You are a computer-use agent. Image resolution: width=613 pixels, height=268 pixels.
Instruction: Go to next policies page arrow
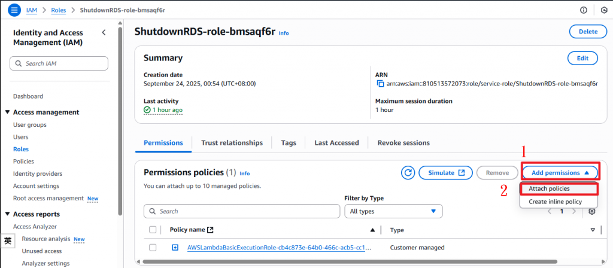click(x=575, y=211)
